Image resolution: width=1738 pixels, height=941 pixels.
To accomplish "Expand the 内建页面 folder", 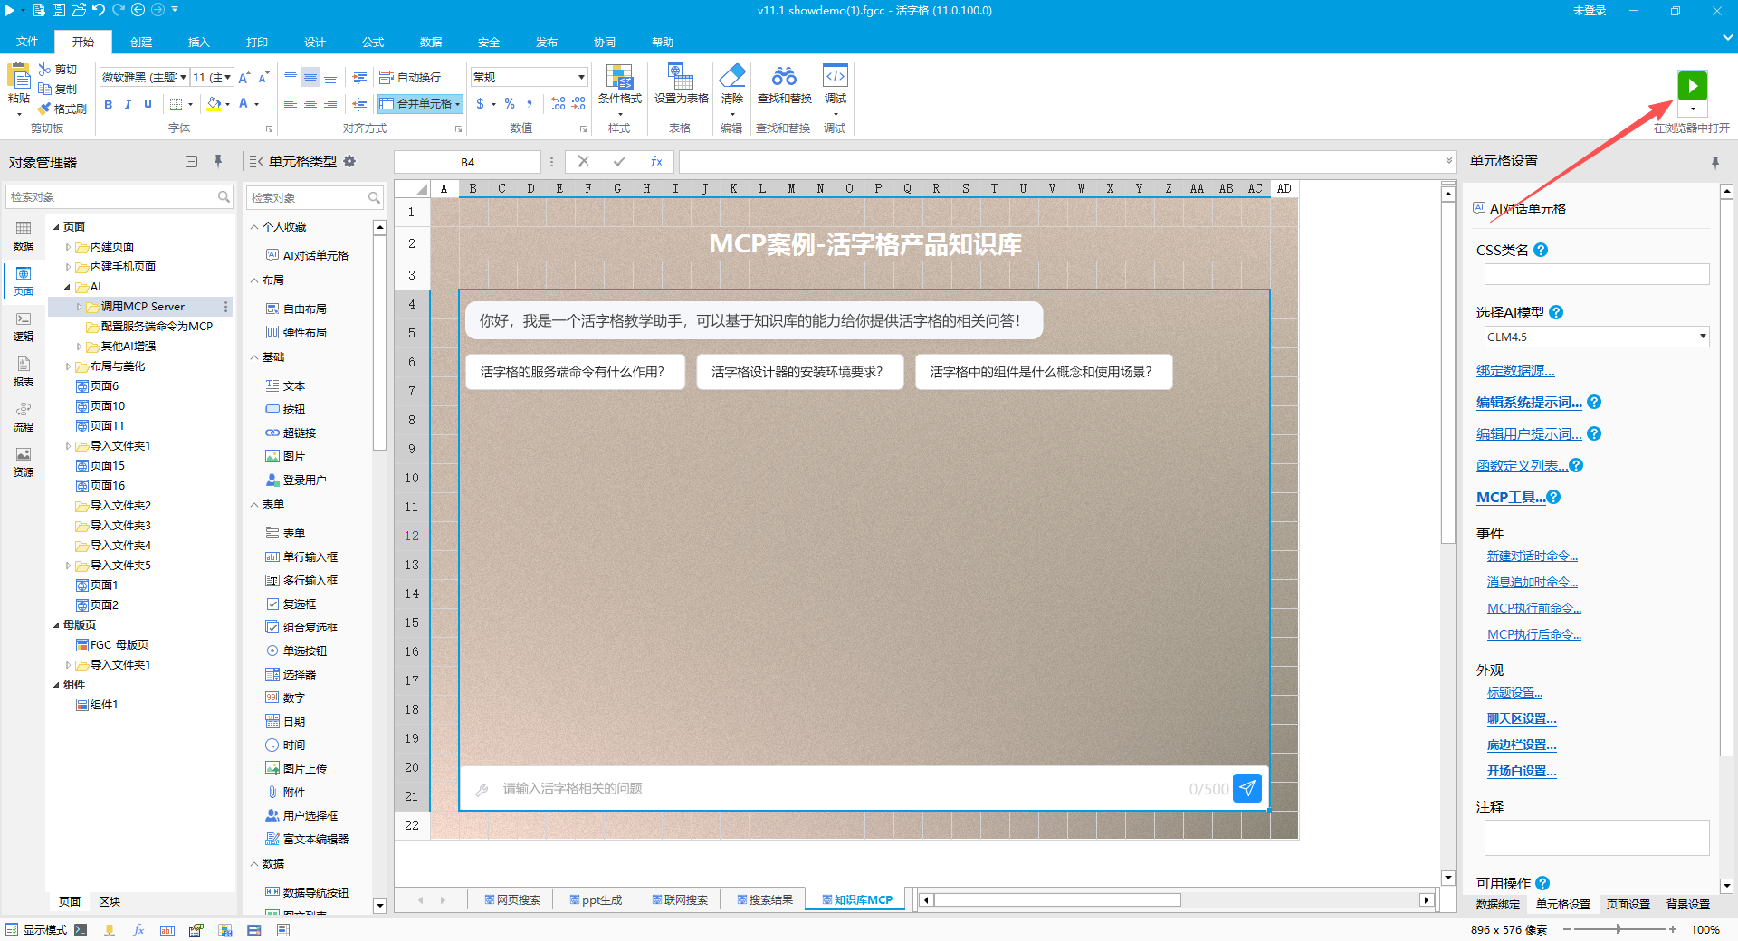I will [68, 247].
